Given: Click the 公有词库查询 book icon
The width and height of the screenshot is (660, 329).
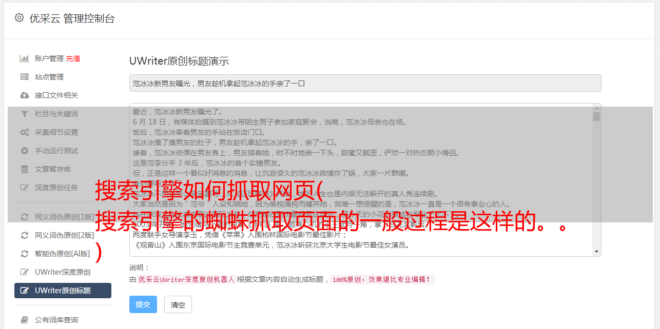Looking at the screenshot, I should tap(24, 320).
